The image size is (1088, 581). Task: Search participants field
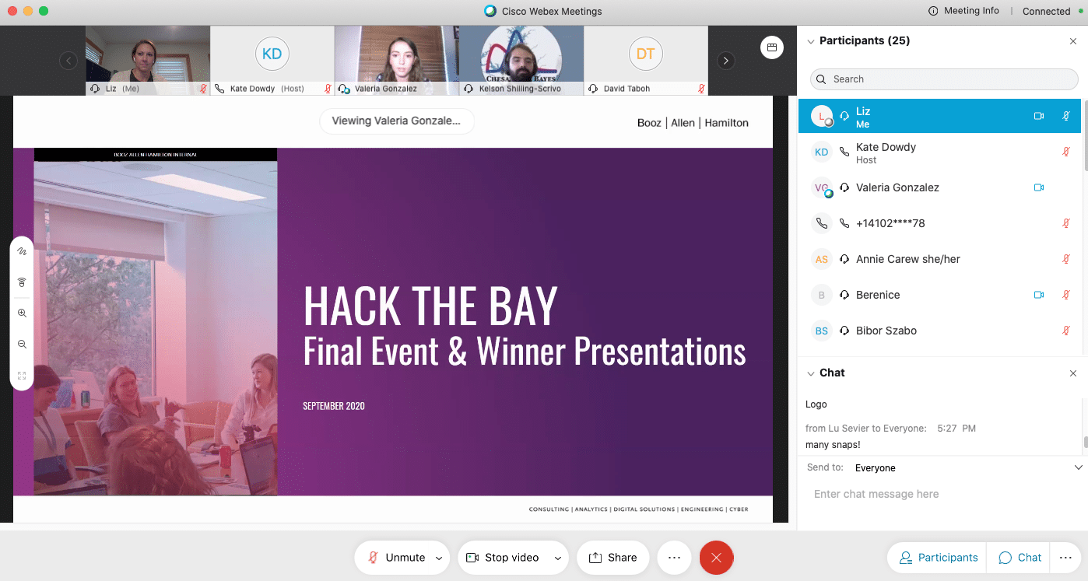click(944, 79)
